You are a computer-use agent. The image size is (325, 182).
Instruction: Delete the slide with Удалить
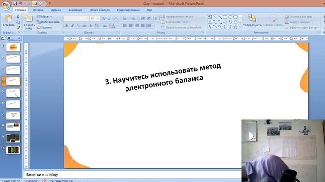(44, 27)
